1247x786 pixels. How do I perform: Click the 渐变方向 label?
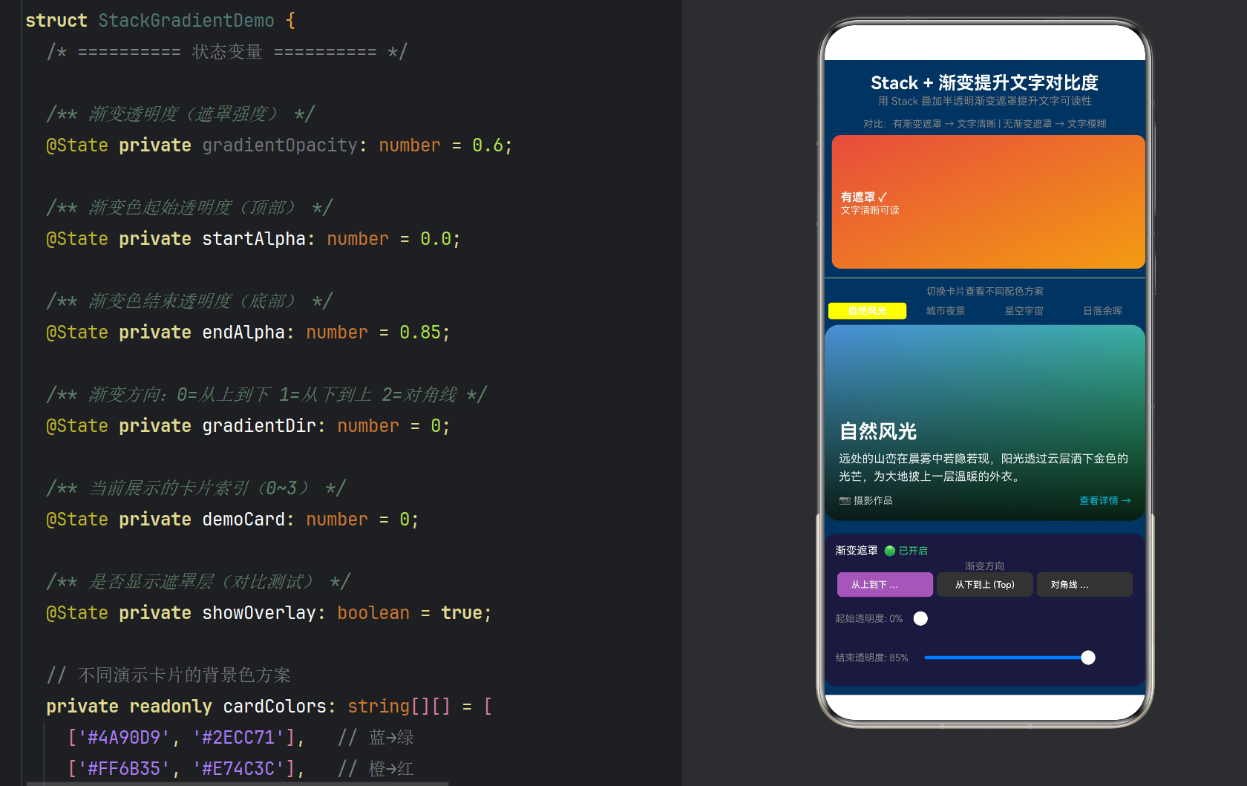coord(984,566)
